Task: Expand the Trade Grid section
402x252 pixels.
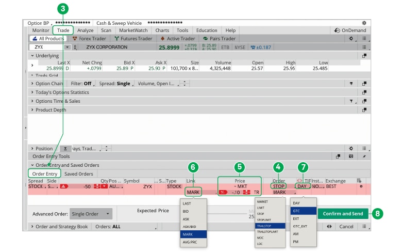Action: [32, 75]
